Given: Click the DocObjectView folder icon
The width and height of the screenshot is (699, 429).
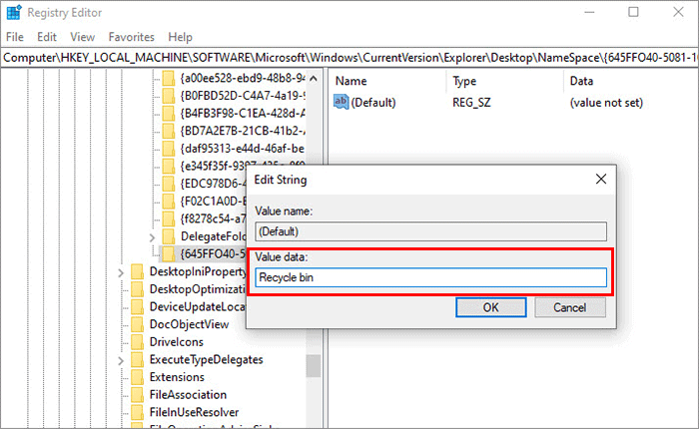Looking at the screenshot, I should [x=138, y=324].
